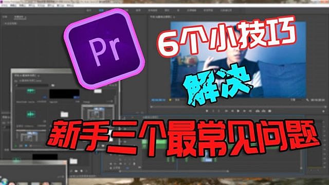Click the search field in the enlarged Project window
The height and width of the screenshot is (185, 329).
point(32,85)
